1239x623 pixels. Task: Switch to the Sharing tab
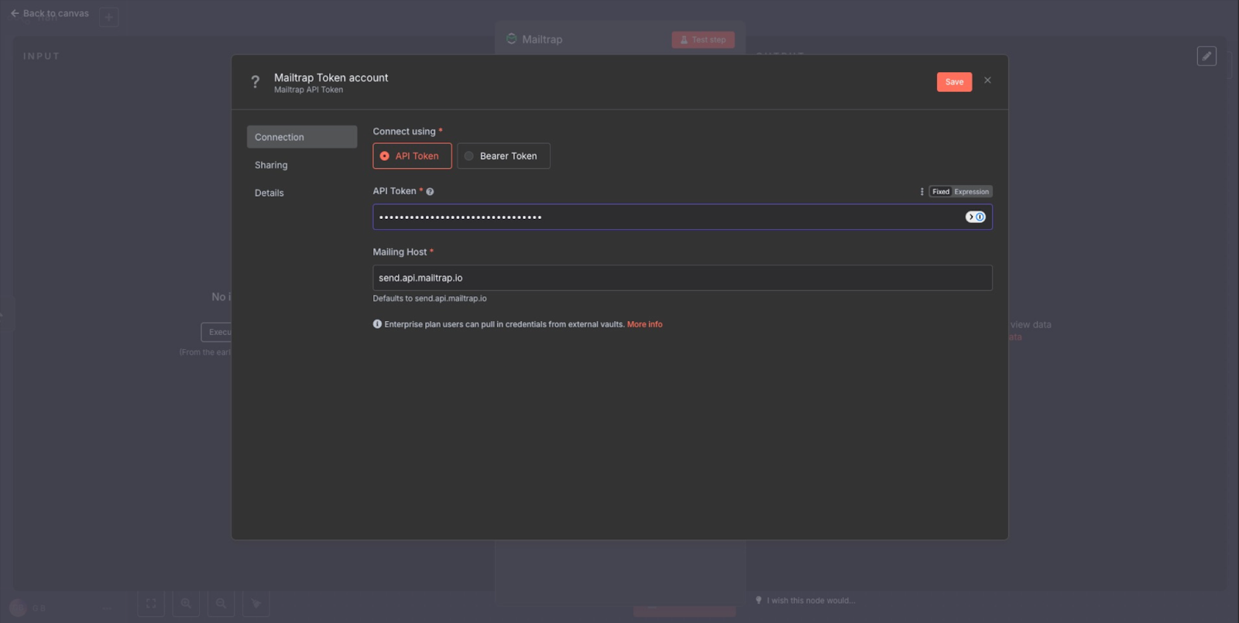[x=271, y=165]
